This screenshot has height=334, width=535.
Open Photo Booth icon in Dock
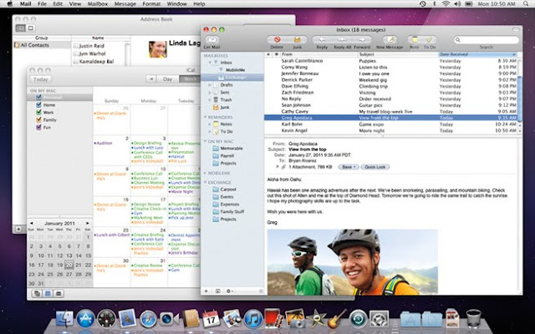click(273, 318)
